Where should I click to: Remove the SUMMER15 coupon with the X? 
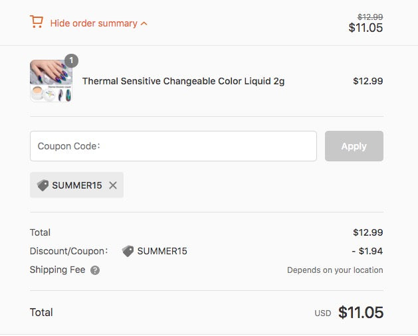tap(113, 185)
